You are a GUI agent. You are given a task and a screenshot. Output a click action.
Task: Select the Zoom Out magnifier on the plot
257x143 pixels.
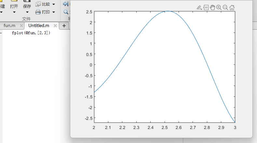point(225,7)
